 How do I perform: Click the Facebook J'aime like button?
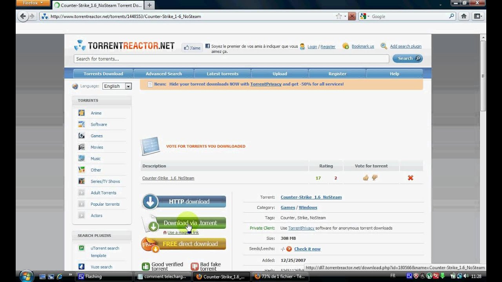[x=192, y=48]
